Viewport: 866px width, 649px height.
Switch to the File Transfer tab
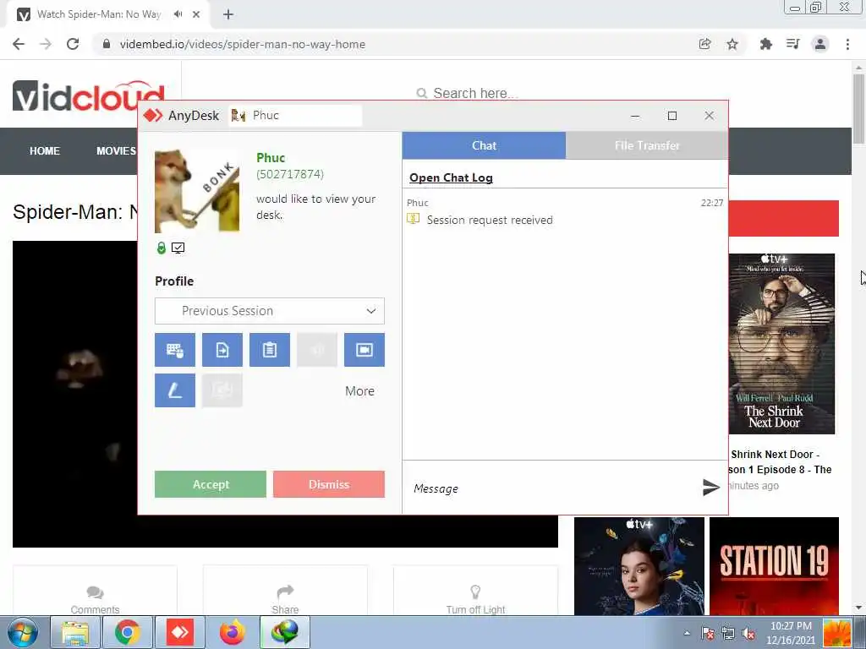(x=647, y=145)
